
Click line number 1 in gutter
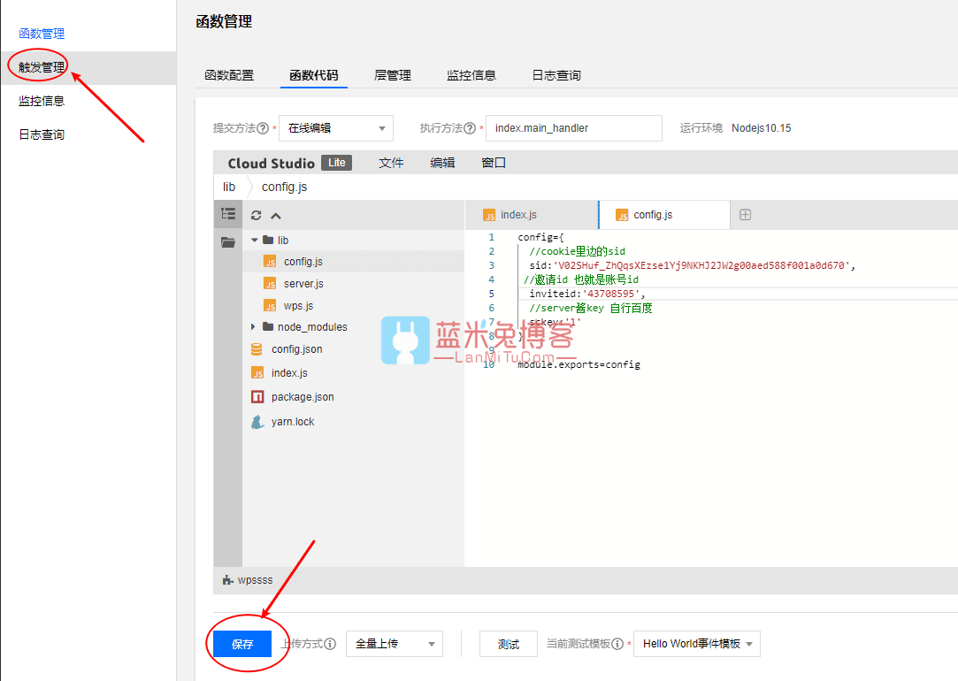491,237
